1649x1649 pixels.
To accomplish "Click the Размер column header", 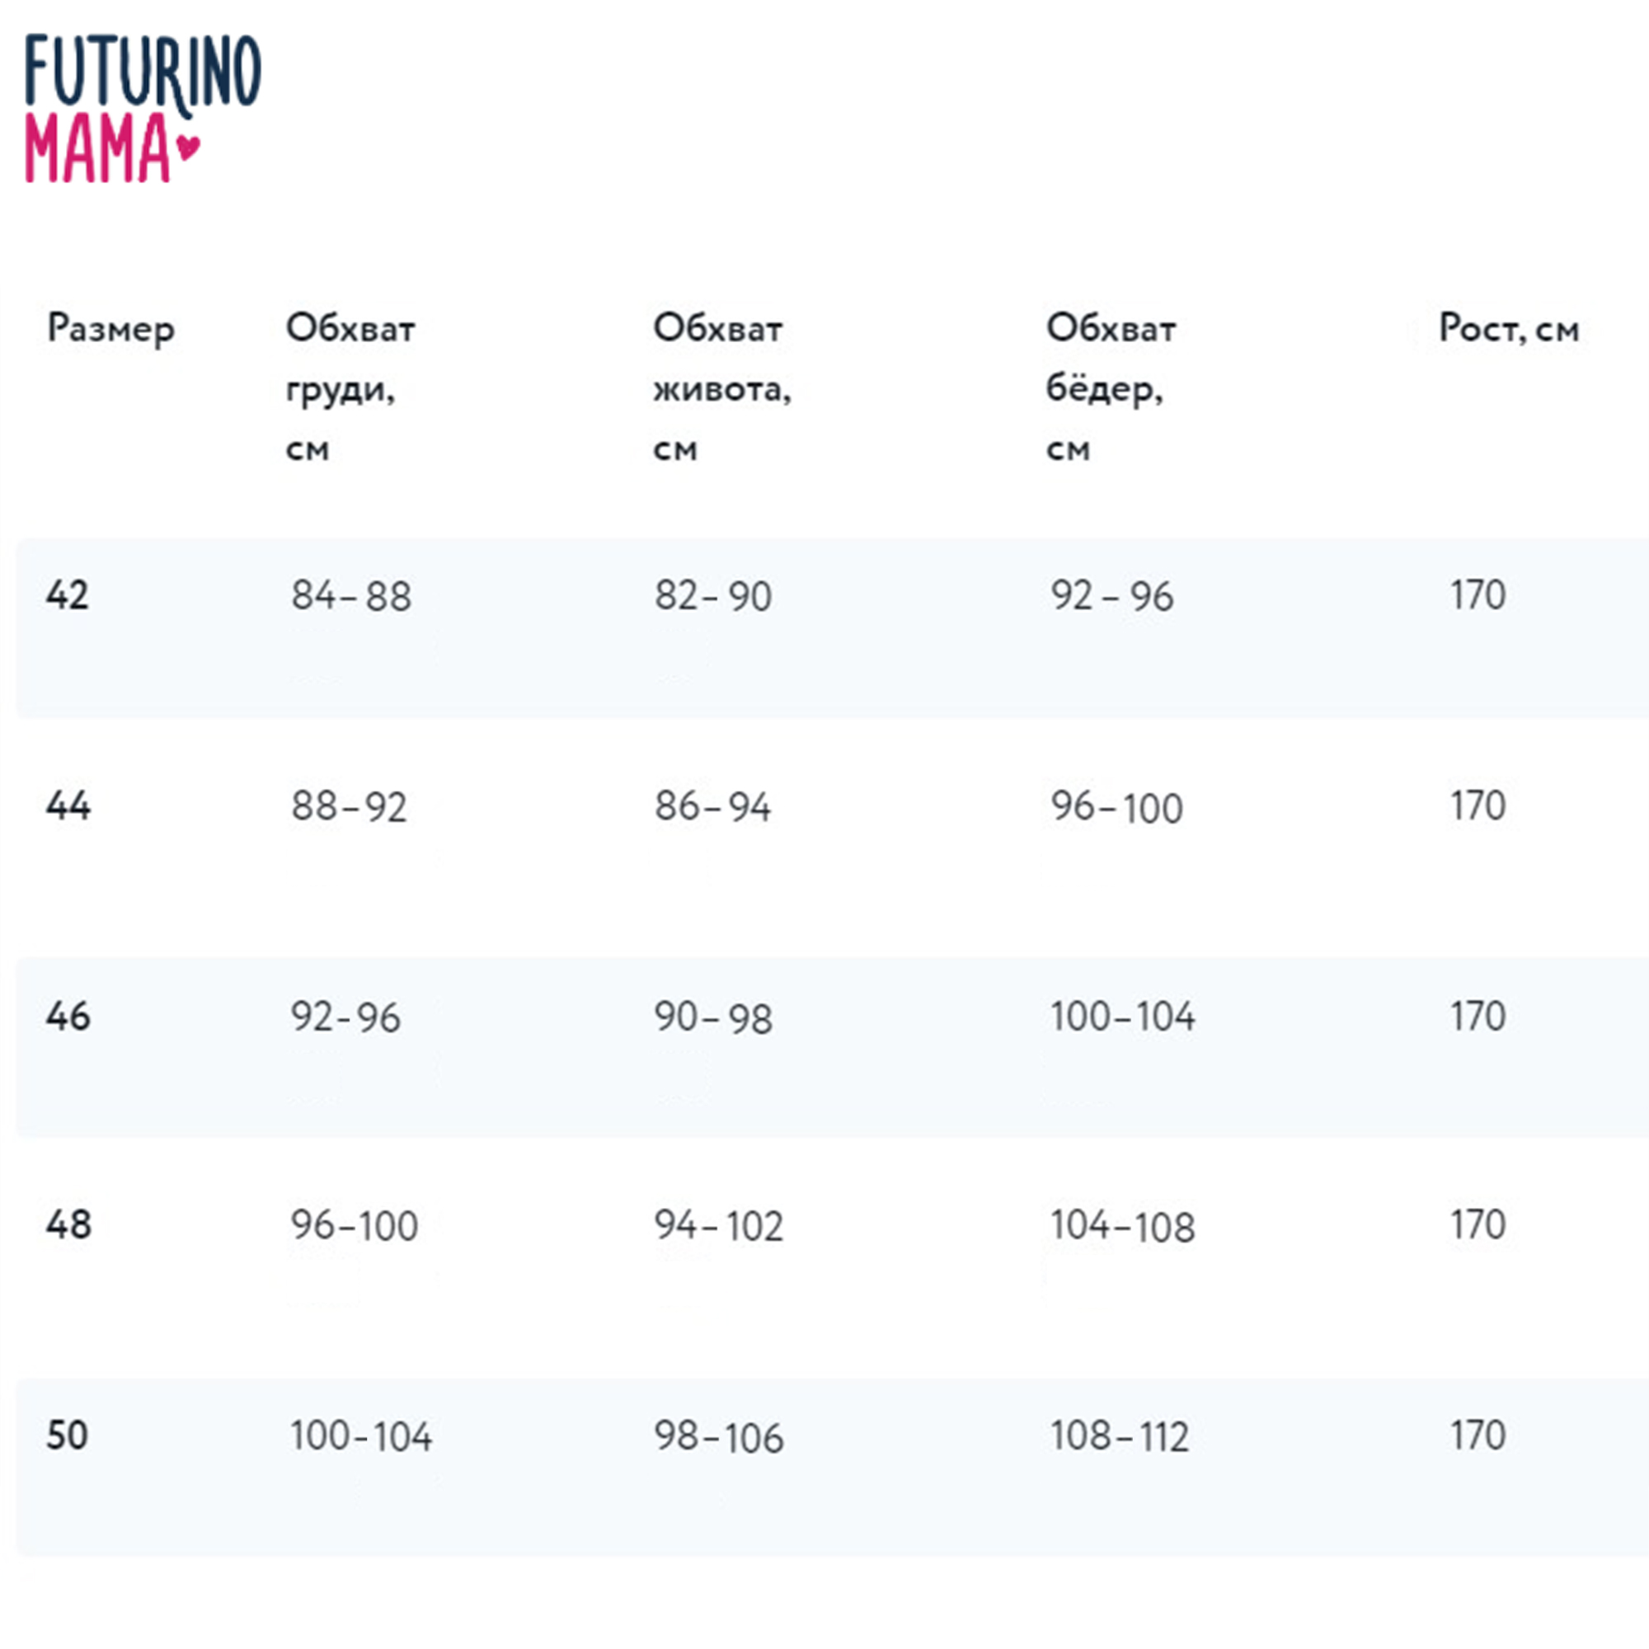I will (111, 329).
